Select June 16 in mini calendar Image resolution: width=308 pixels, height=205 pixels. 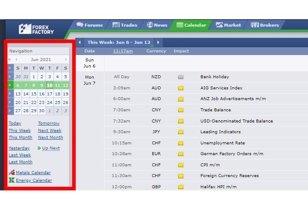(x=42, y=94)
